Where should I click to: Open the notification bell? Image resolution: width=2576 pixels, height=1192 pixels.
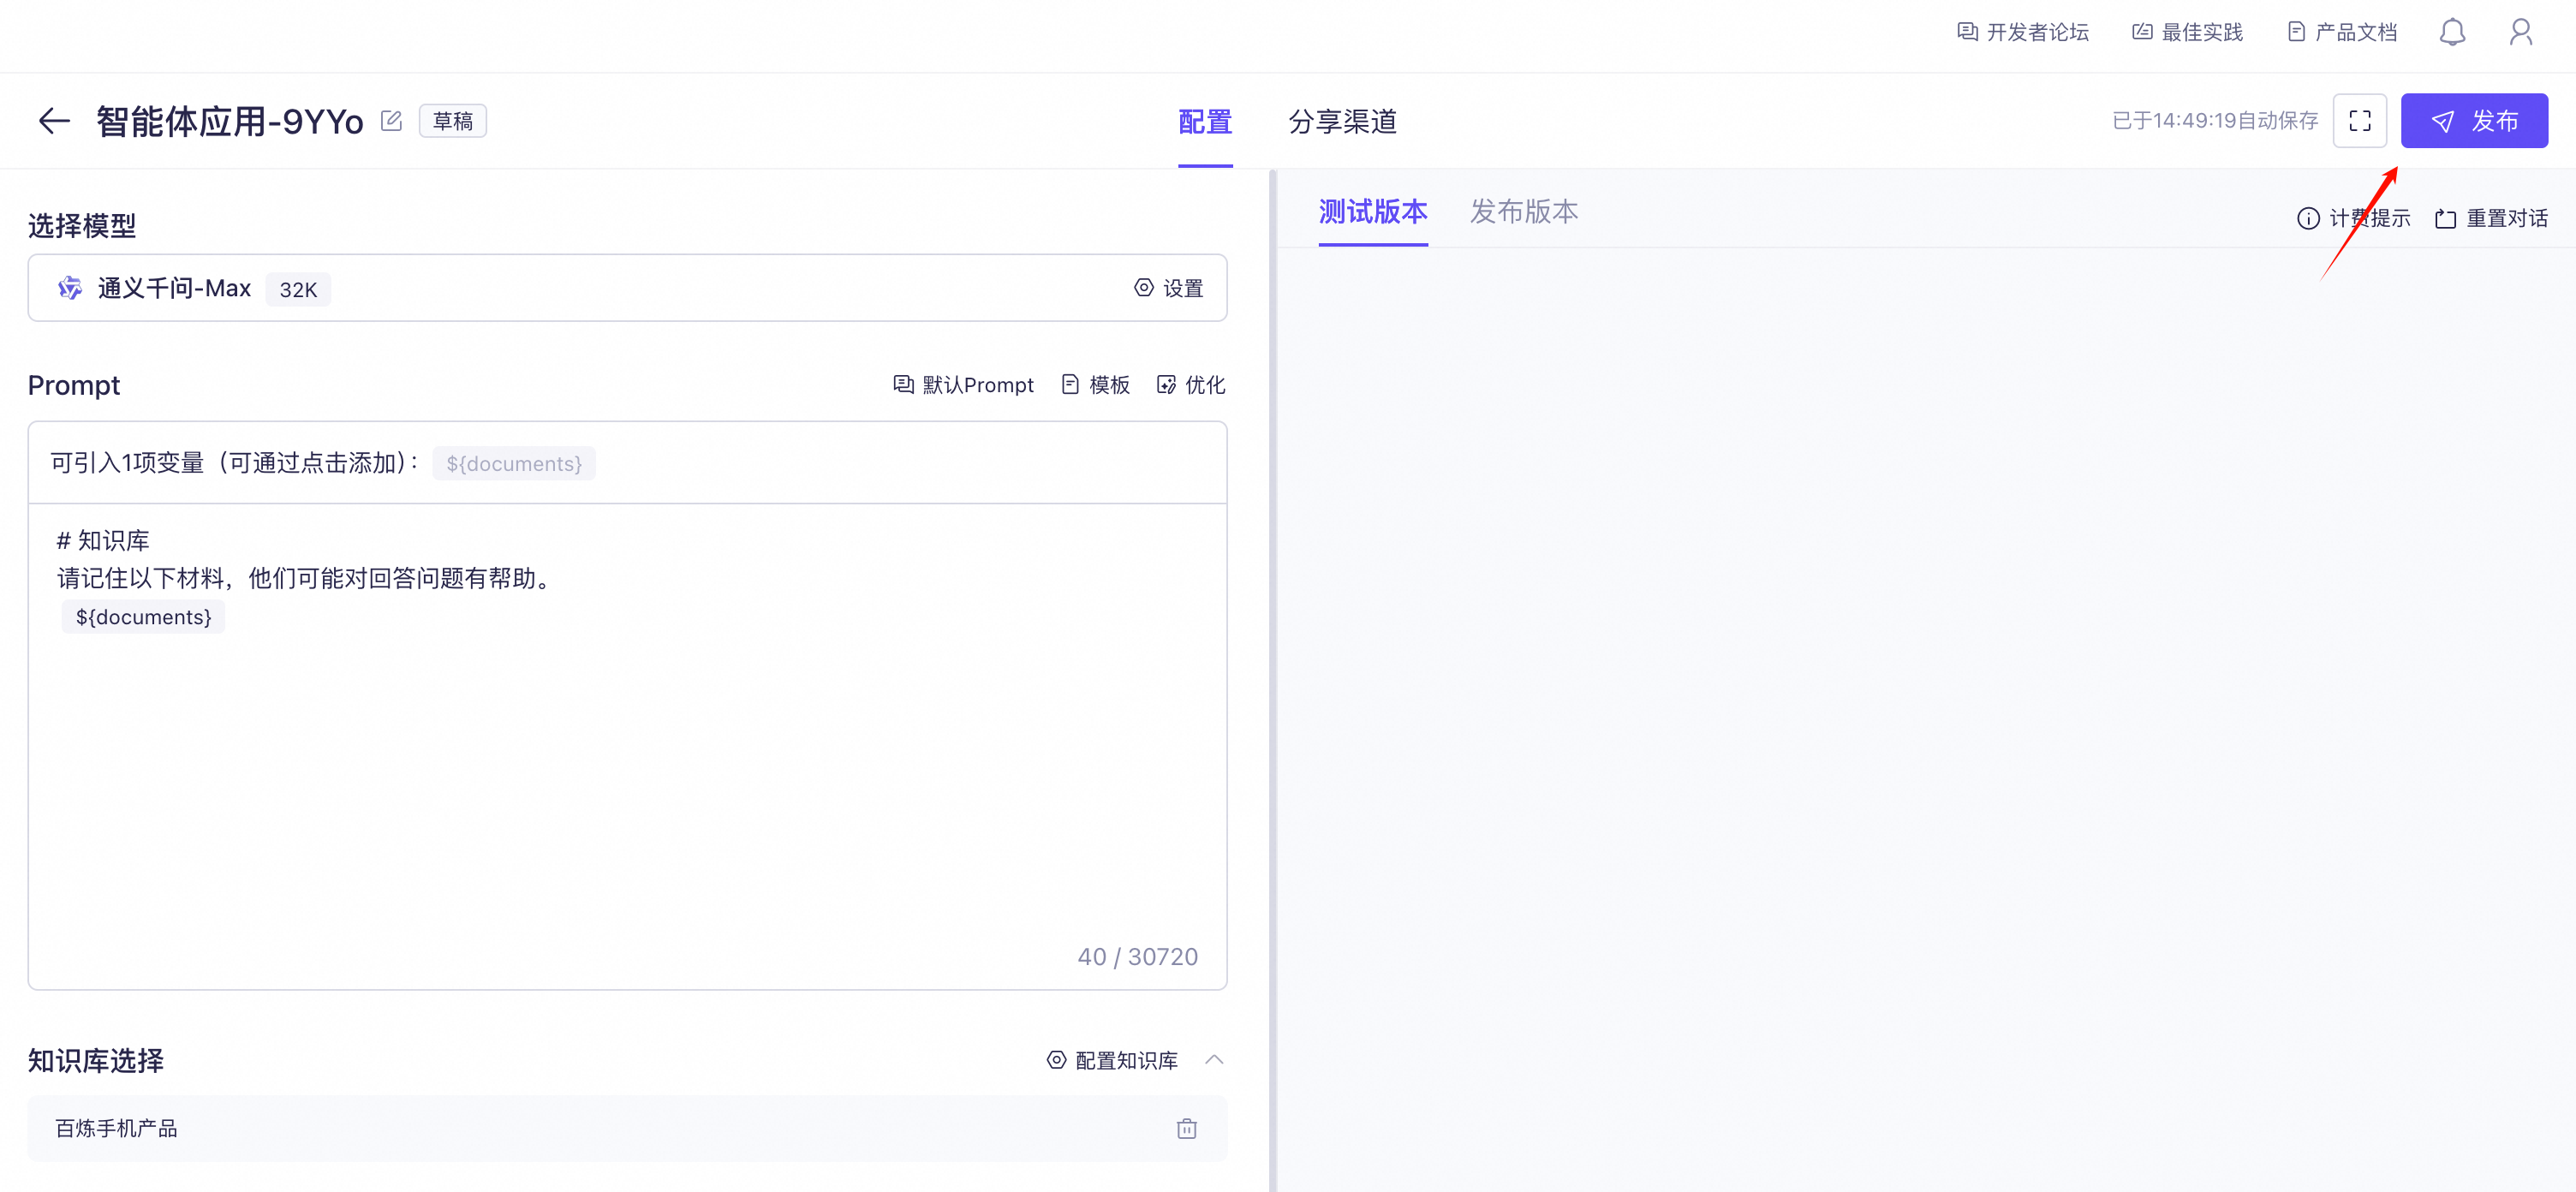2452,33
